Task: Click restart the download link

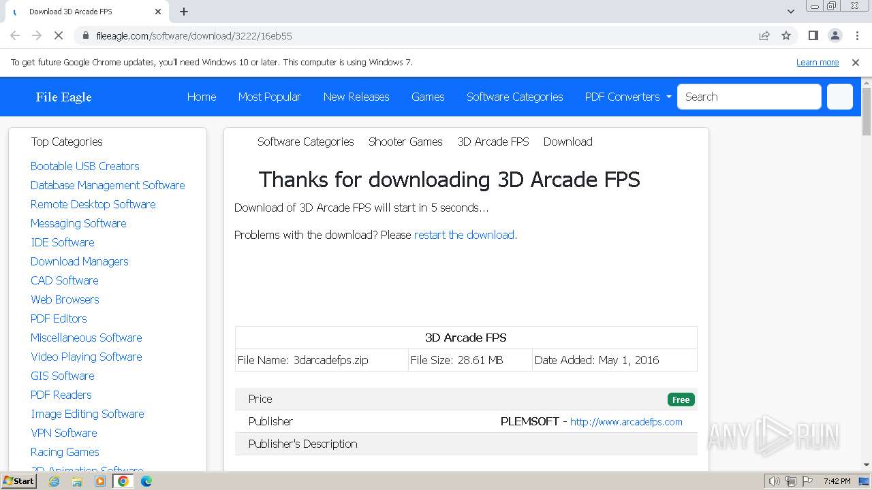Action: pos(464,235)
